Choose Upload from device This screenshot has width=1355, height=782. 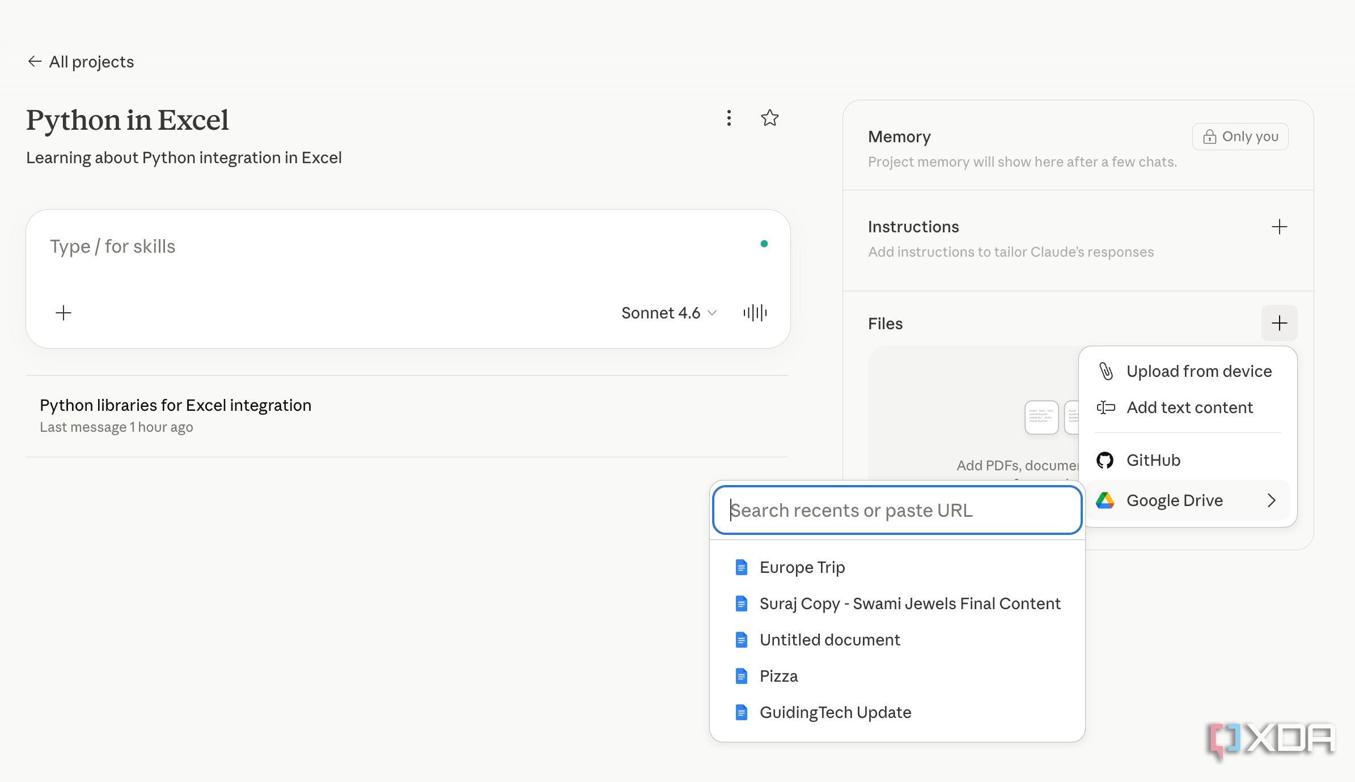pos(1188,371)
